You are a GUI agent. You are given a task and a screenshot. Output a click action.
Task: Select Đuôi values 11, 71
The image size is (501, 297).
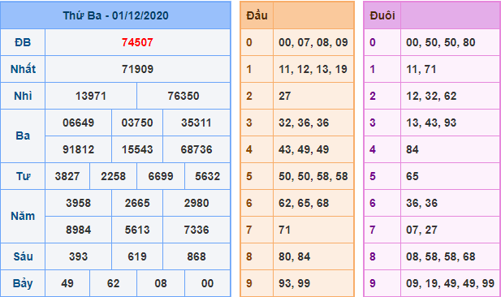(x=421, y=69)
